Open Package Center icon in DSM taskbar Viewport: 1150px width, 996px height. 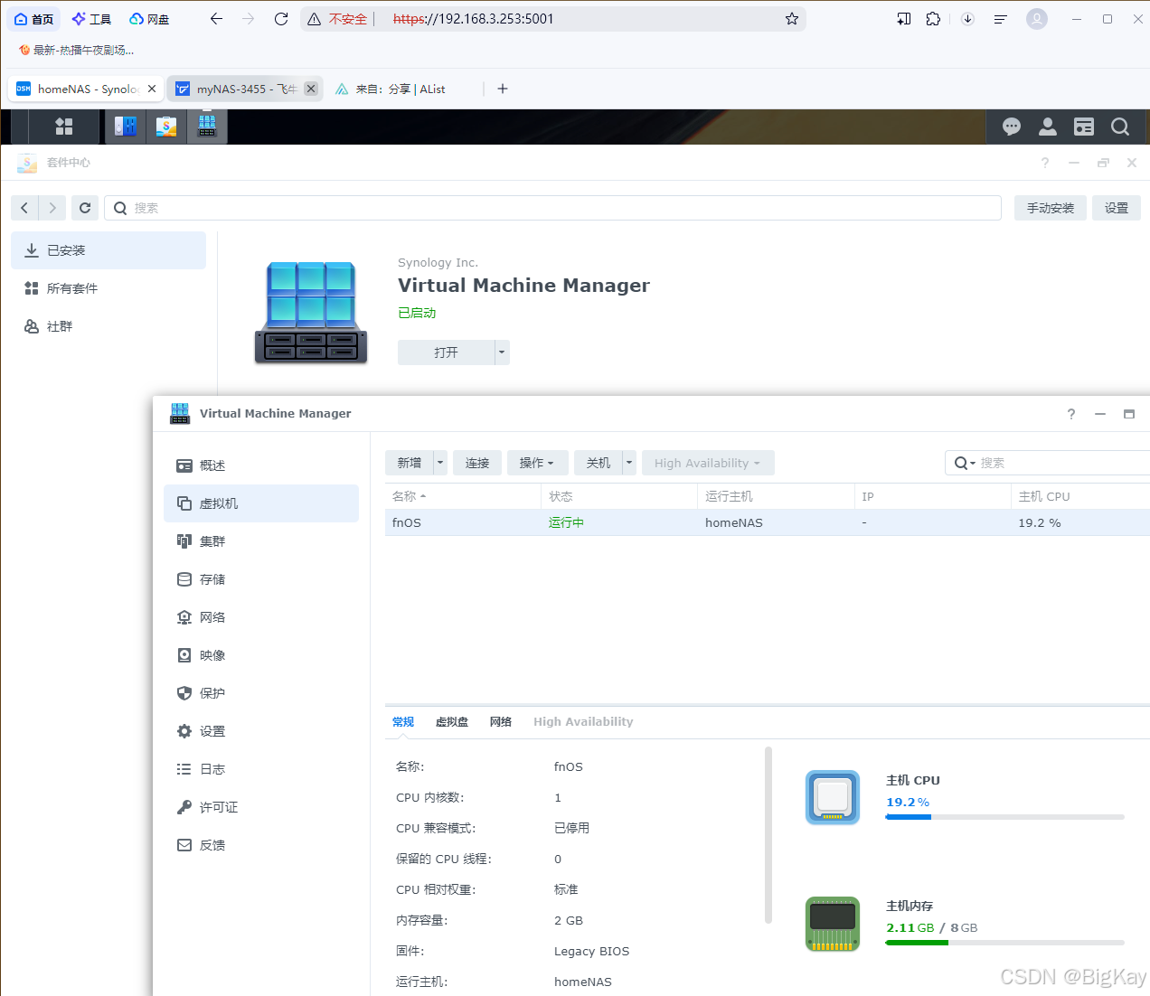166,127
